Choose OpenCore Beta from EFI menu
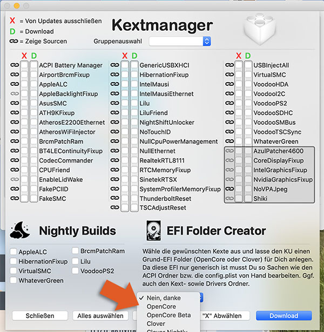Viewport: 324px width, 332px height. coord(168,315)
